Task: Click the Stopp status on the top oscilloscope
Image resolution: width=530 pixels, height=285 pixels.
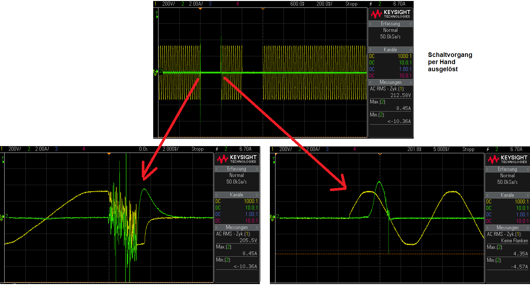Action: [x=351, y=4]
